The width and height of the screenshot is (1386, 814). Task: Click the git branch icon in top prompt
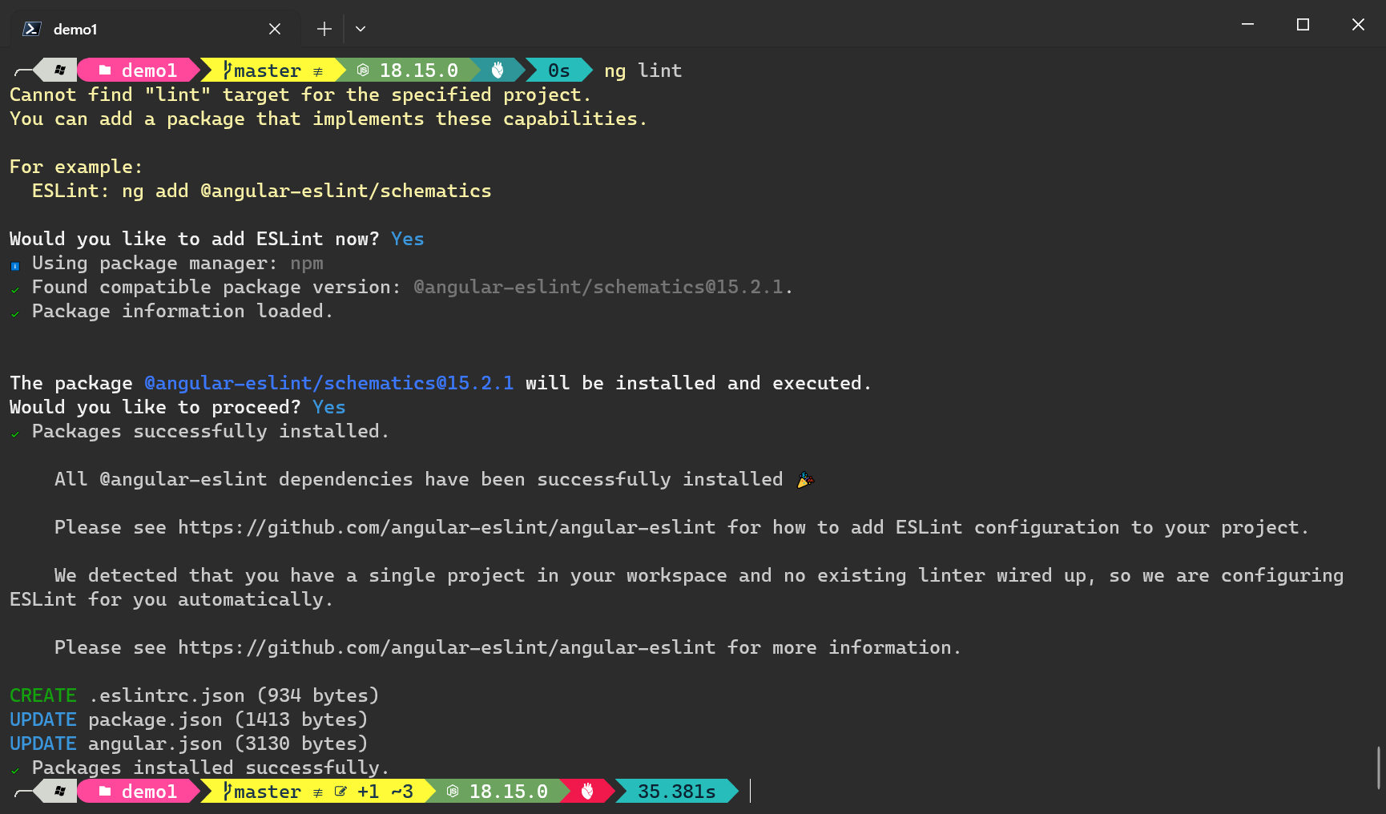click(x=228, y=71)
